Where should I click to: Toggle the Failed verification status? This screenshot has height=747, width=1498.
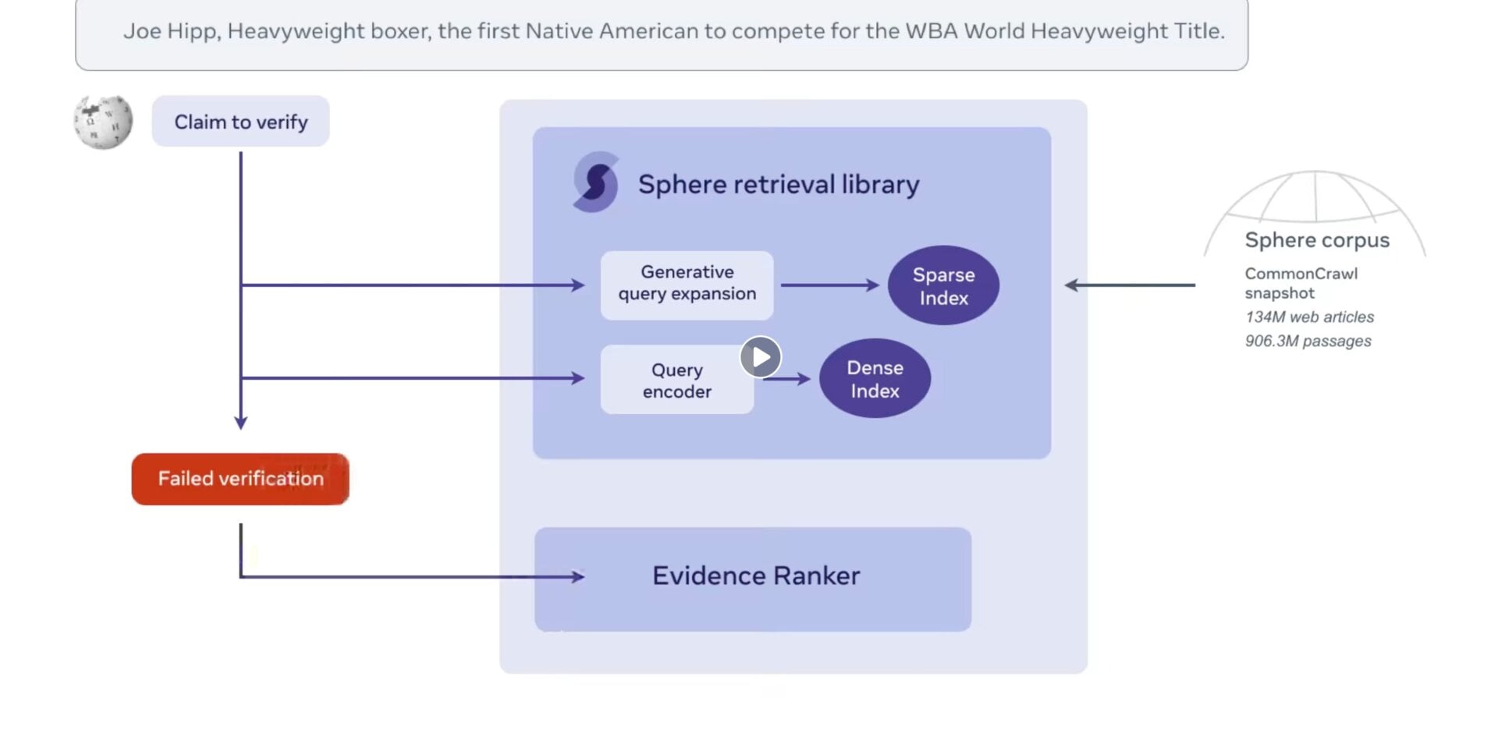pyautogui.click(x=240, y=479)
